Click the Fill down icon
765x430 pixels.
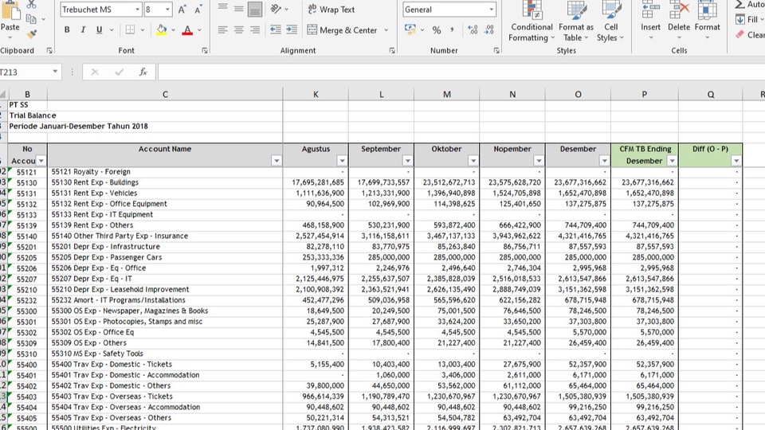pyautogui.click(x=740, y=19)
